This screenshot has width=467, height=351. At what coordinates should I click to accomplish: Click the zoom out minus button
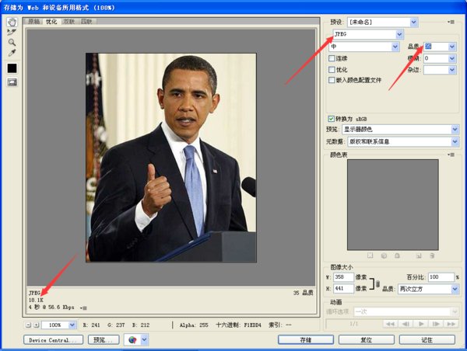pos(29,325)
